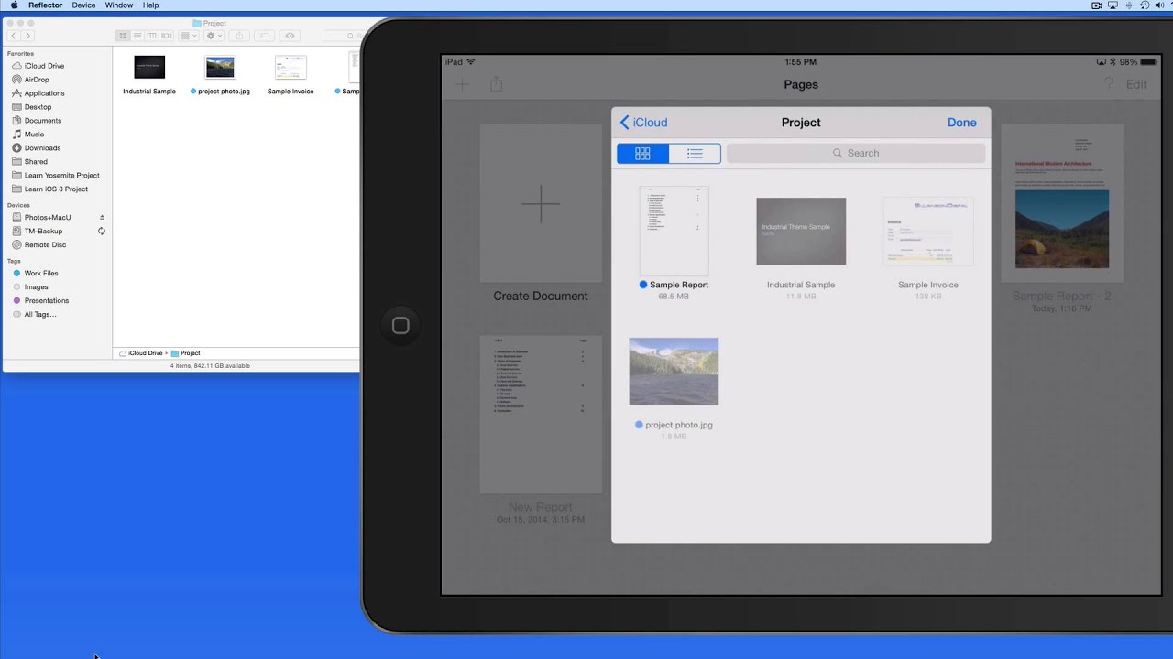Screen dimensions: 1173x659
Task: Select the project photo.jpg mountain thumbnail
Action: (674, 371)
